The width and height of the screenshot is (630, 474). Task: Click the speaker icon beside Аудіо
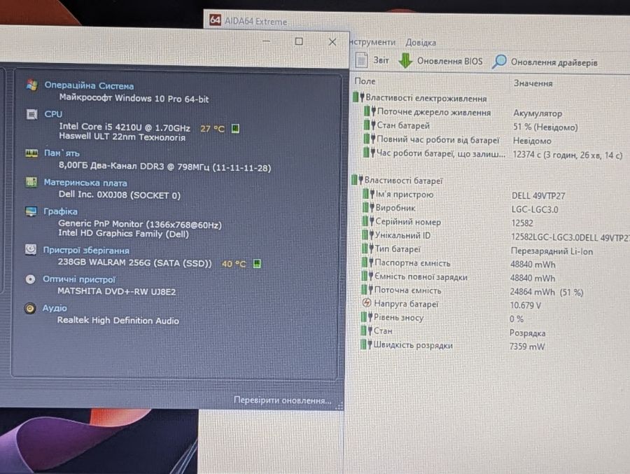[29, 308]
